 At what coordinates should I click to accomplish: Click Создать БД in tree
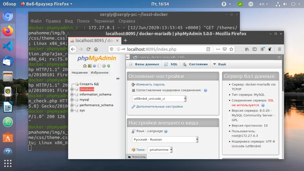(89, 84)
